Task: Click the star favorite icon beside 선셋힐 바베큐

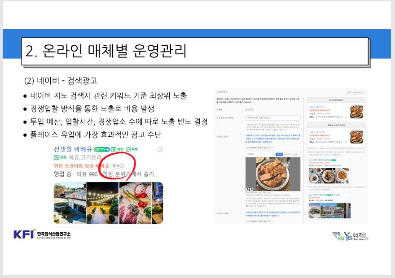Action: click(x=159, y=149)
